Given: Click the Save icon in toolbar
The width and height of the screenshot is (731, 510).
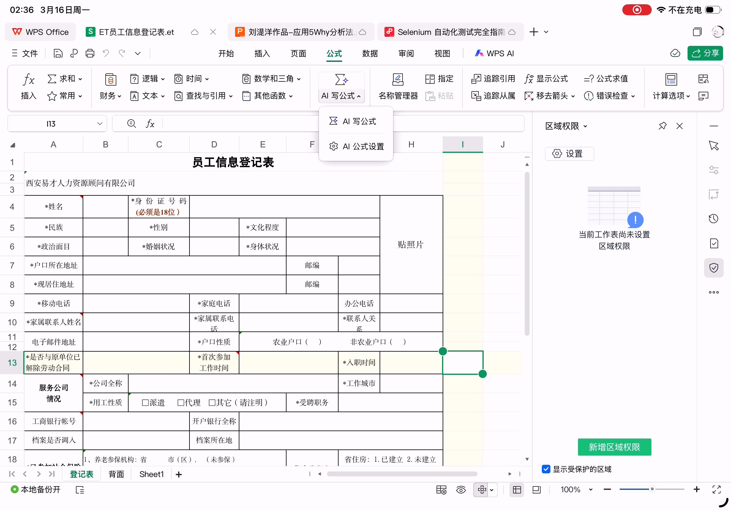Looking at the screenshot, I should tap(58, 54).
